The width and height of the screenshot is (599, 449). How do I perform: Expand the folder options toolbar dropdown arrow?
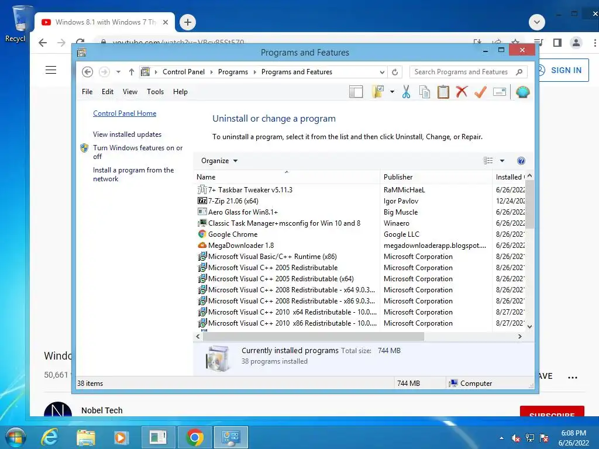[392, 92]
